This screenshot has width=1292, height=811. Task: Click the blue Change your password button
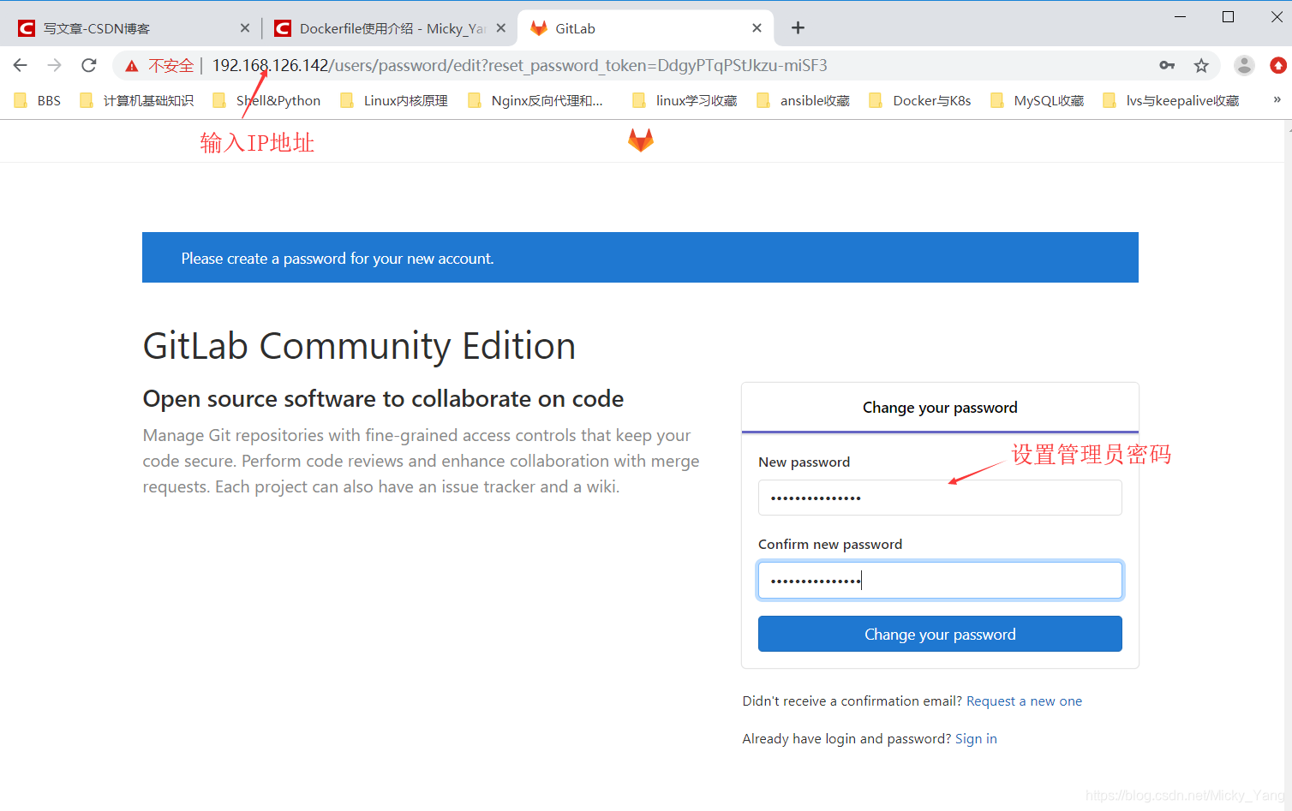[x=940, y=634]
